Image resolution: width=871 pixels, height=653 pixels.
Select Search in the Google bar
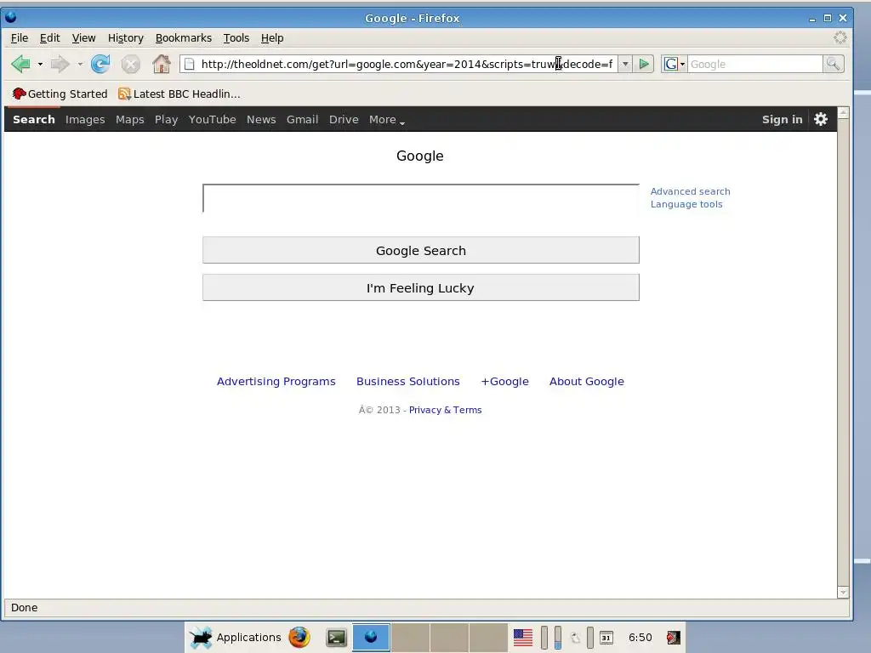34,119
